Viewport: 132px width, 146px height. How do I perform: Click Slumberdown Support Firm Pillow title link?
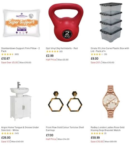tap(21, 50)
